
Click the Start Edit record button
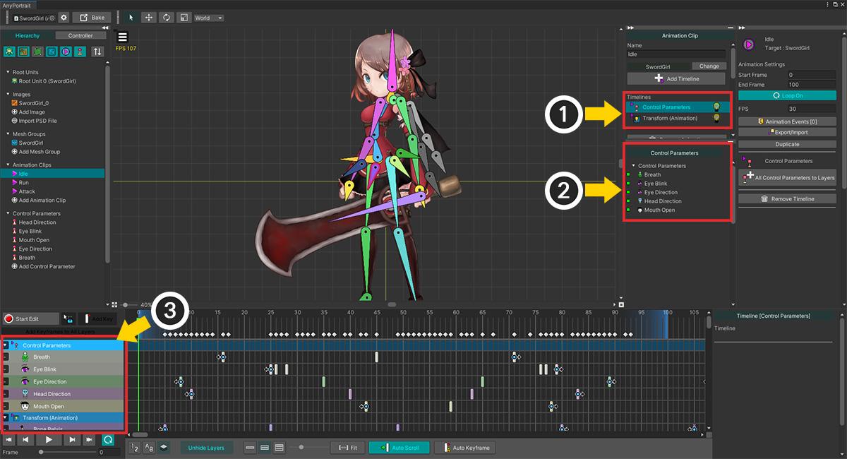point(30,319)
